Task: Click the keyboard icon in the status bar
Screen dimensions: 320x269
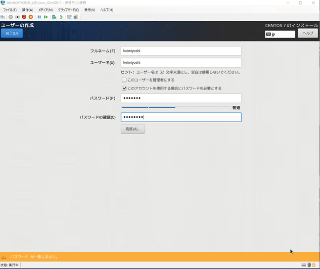Action: [x=304, y=265]
